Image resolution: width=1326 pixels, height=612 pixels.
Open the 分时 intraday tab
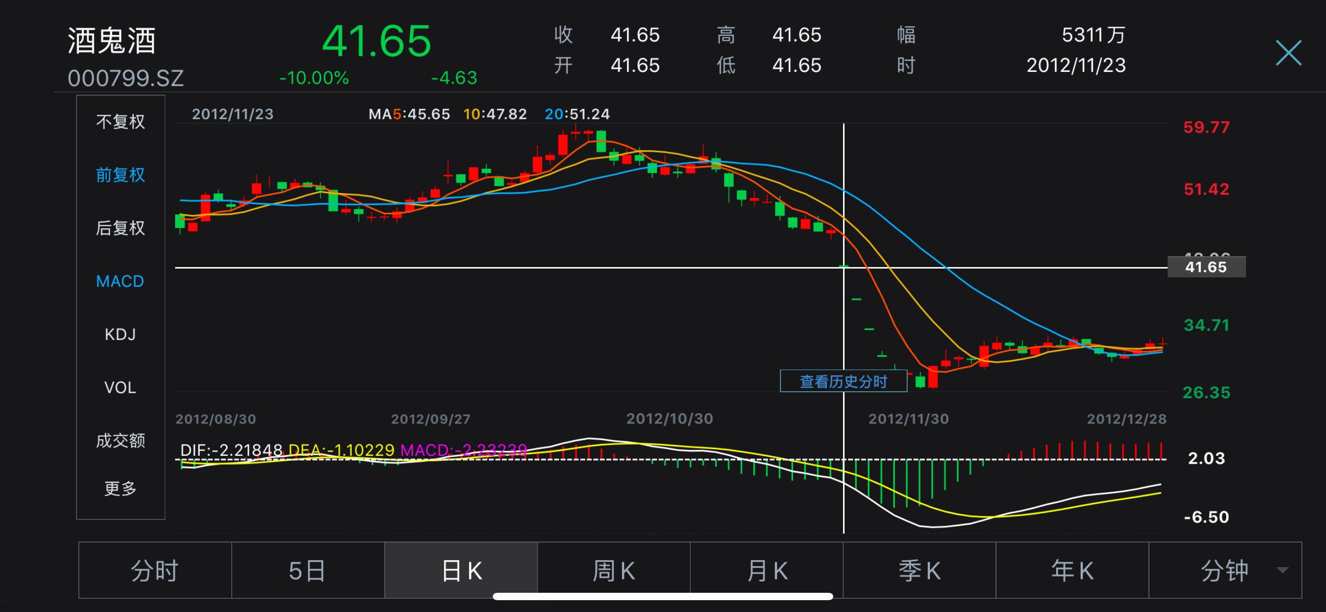155,570
